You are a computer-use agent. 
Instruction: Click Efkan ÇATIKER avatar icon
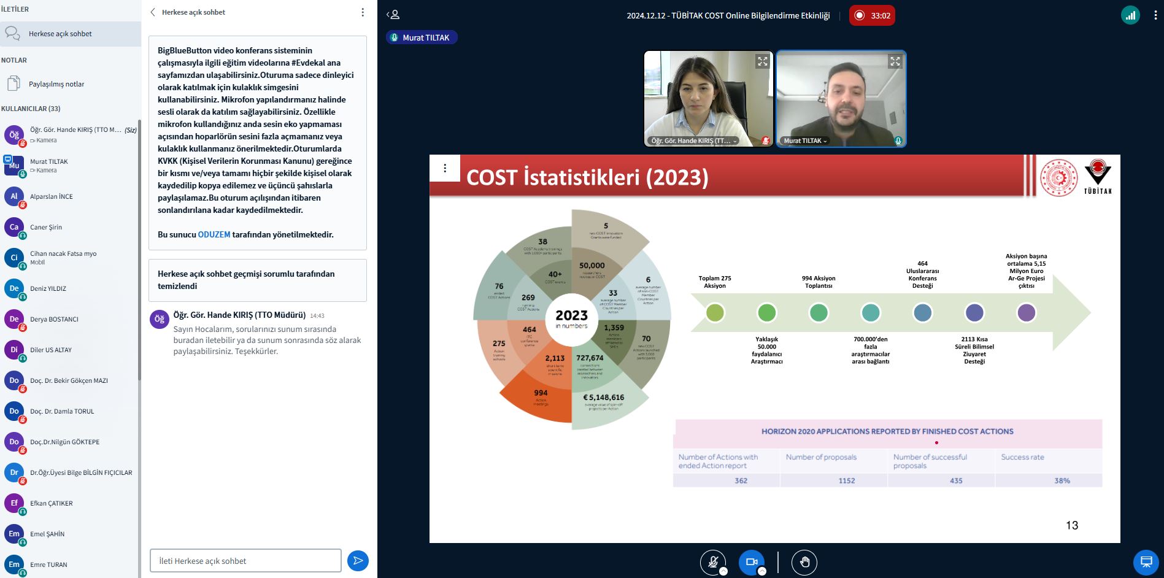[x=14, y=503]
